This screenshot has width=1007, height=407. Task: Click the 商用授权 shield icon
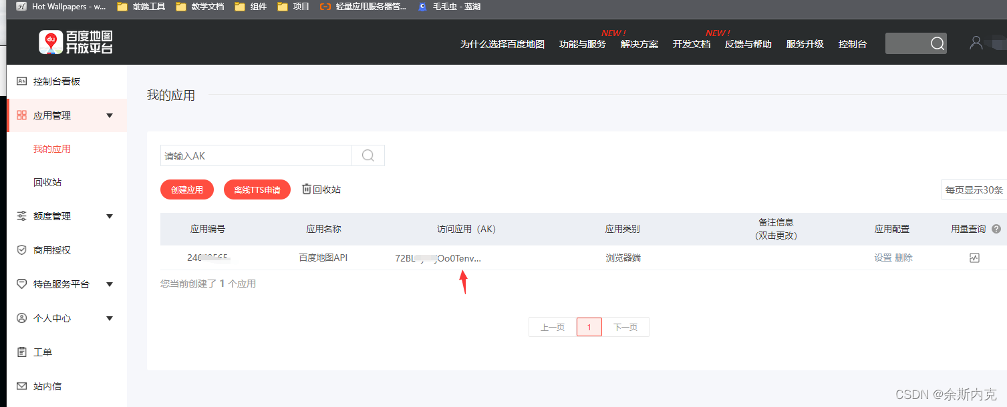[x=21, y=250]
